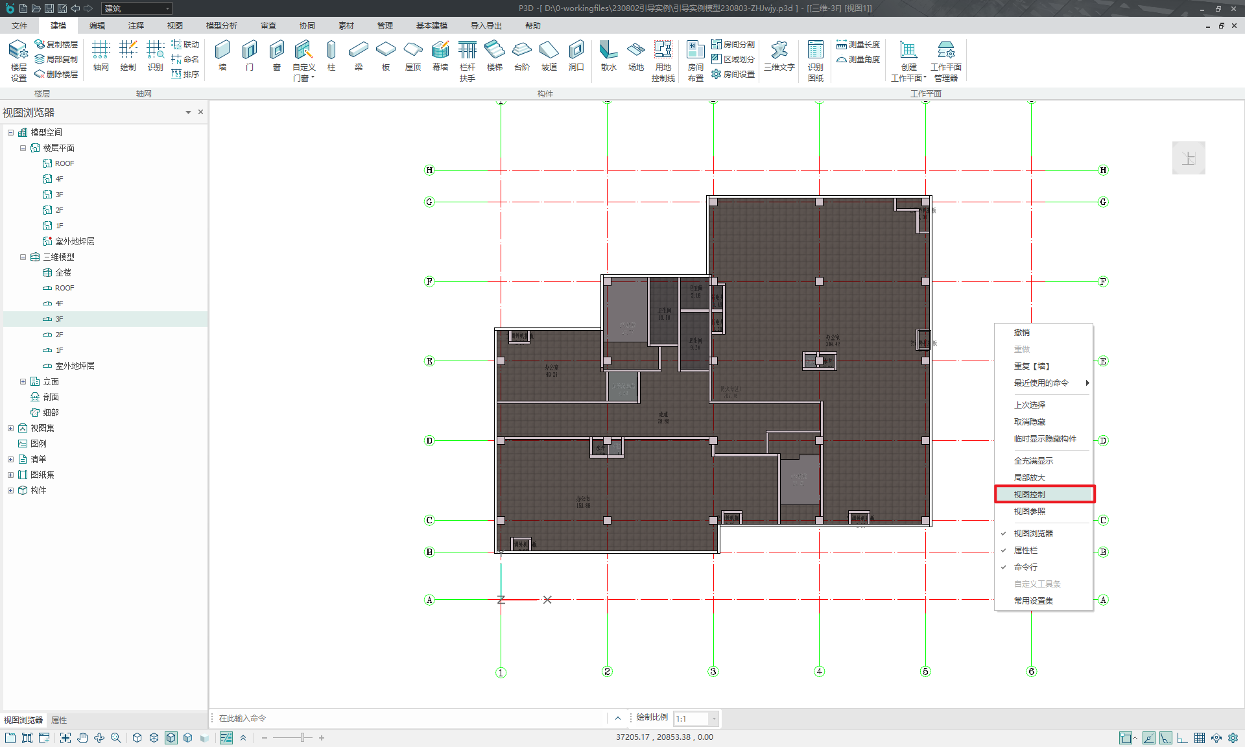Viewport: 1245px width, 747px height.
Task: Uncheck 视图浏览器 in context menu
Action: 1033,533
